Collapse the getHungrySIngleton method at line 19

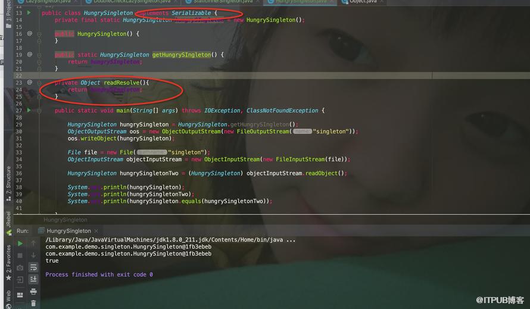39,55
